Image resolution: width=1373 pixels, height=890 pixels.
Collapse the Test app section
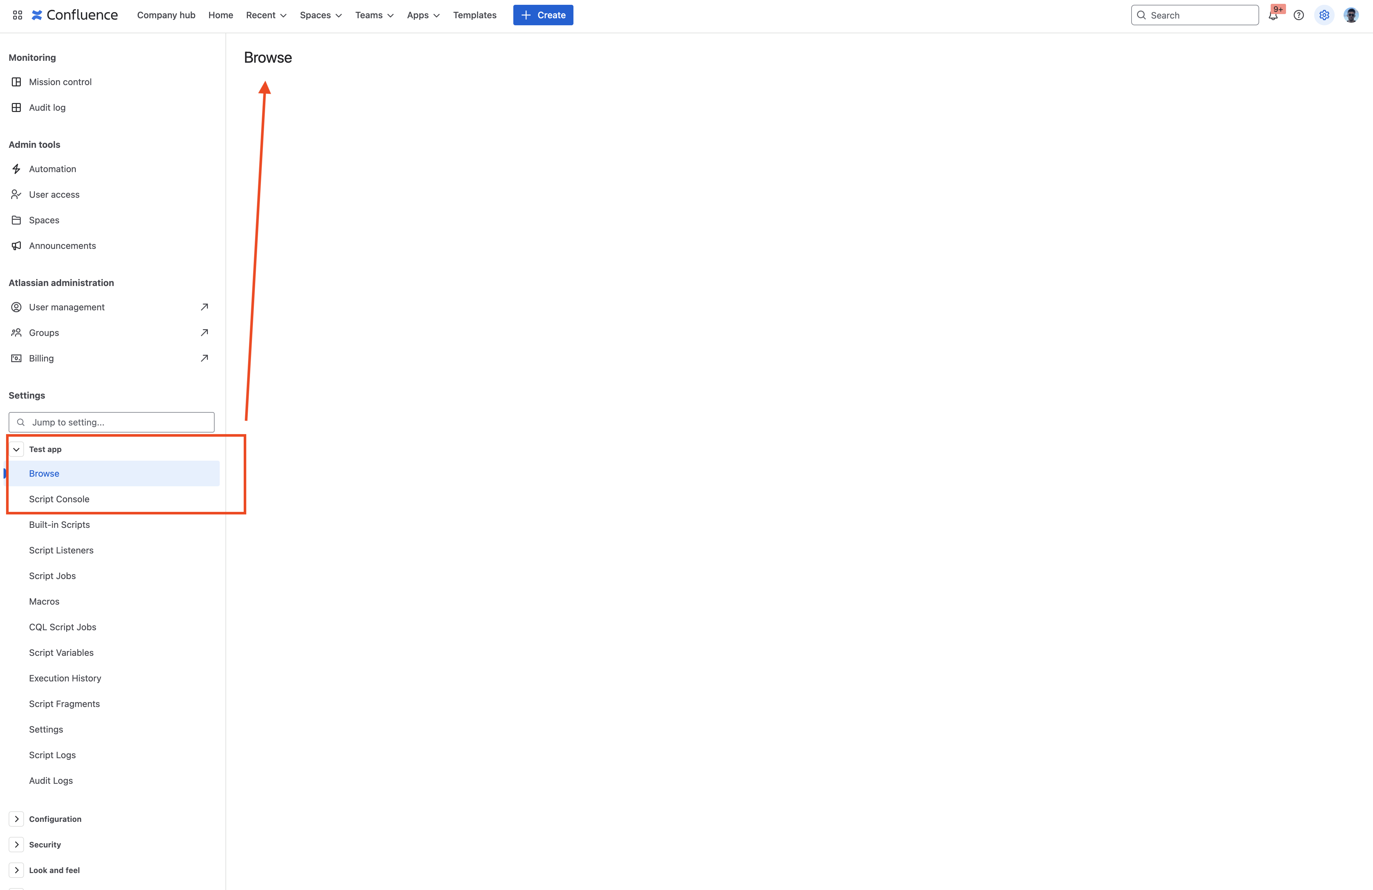coord(16,449)
